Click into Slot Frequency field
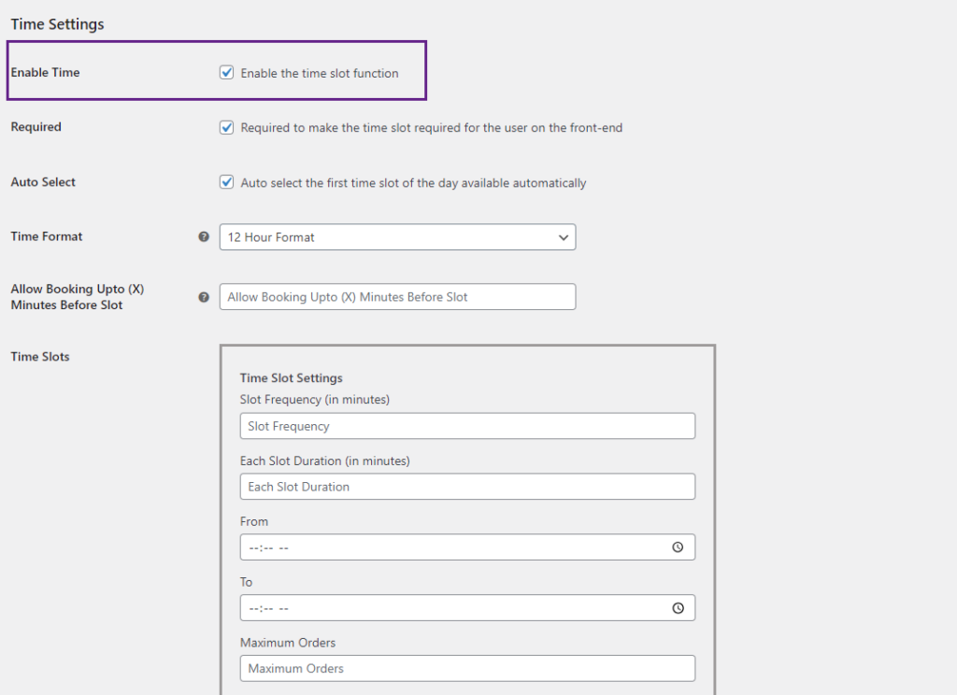Viewport: 957px width, 695px height. point(467,426)
